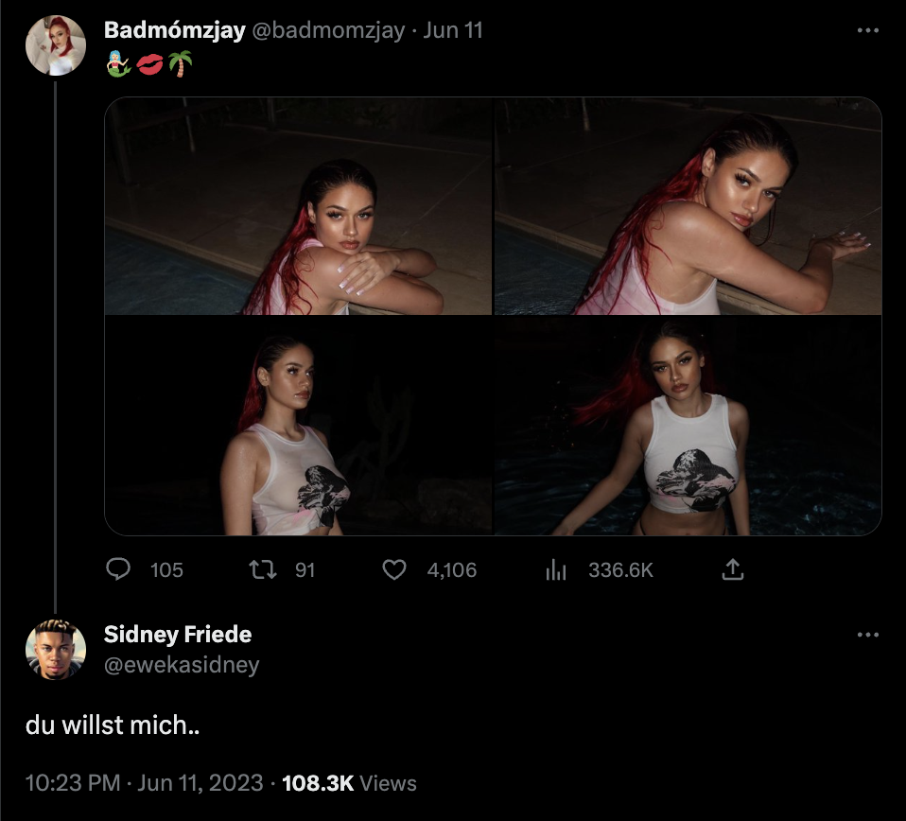906x821 pixels.
Task: Open the Jun 11 tweet timestamp link
Action: 453,30
